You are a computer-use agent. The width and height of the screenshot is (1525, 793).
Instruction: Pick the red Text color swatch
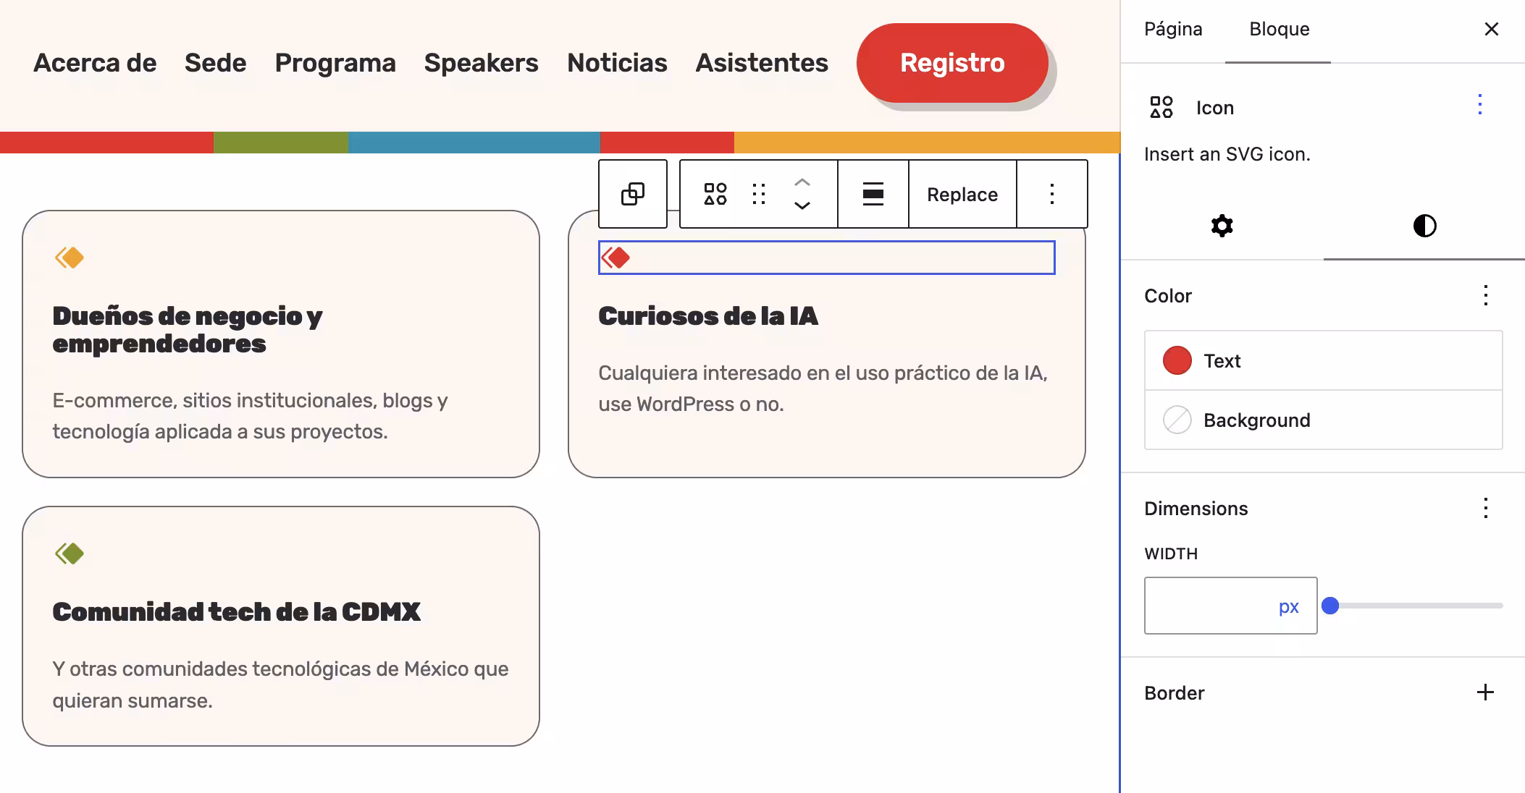1177,360
